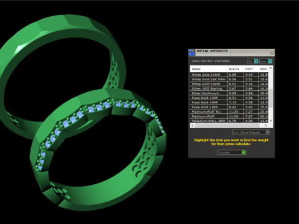Select the Rose Gold:18KR row
The width and height of the screenshot is (299, 224).
[x=229, y=107]
